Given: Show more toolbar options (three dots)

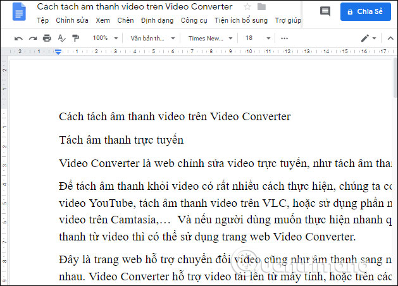Looking at the screenshot, I should coord(284,39).
